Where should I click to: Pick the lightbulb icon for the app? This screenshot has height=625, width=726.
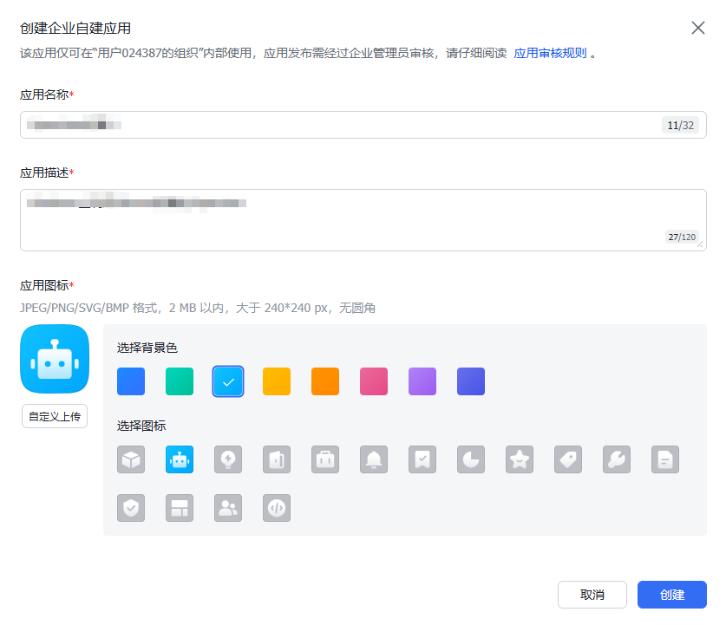228,459
